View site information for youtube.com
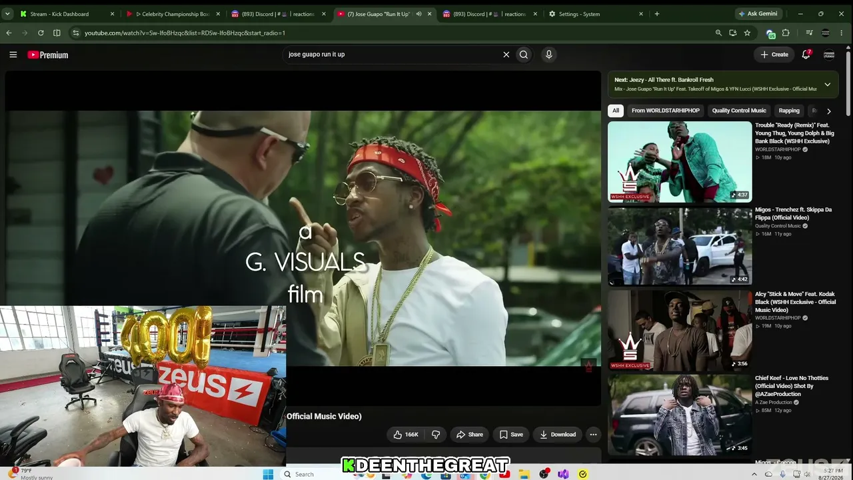Viewport: 853px width, 480px height. [x=75, y=33]
